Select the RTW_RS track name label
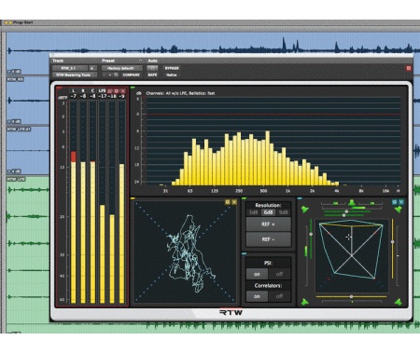The image size is (420, 354). coord(15,80)
